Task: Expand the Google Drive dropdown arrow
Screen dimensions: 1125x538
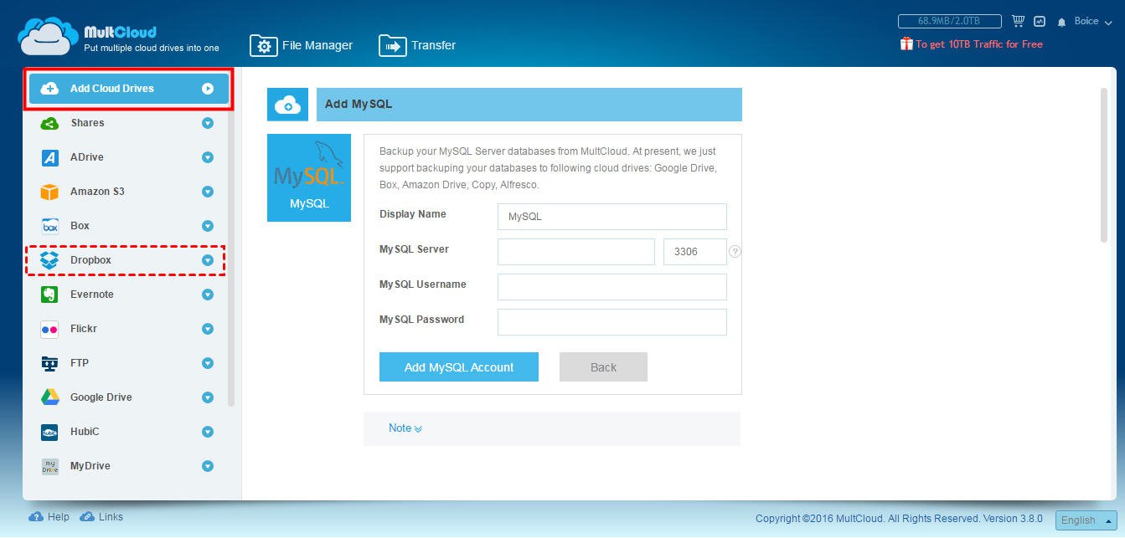Action: (x=208, y=397)
